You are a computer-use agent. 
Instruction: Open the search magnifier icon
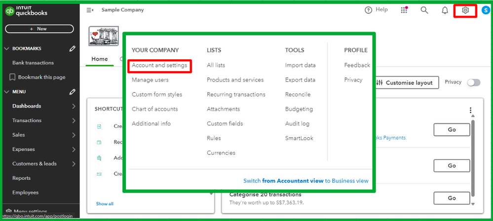pos(424,10)
